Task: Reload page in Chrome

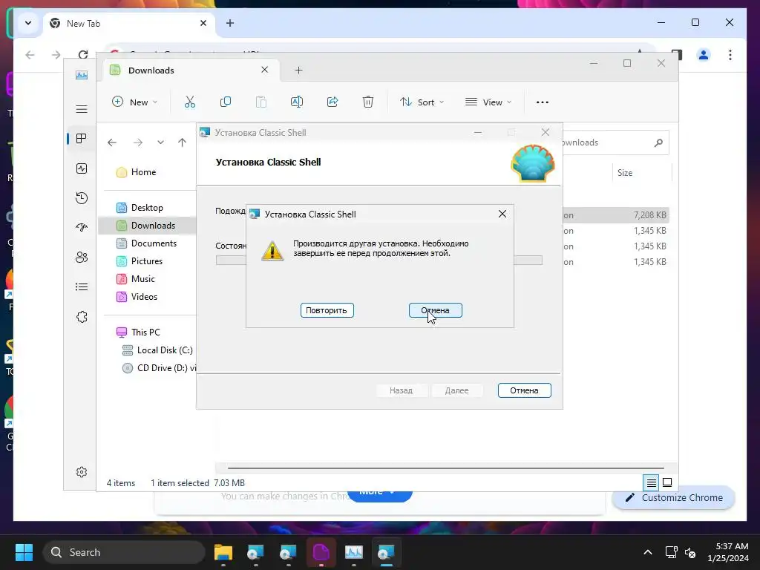Action: [83, 55]
